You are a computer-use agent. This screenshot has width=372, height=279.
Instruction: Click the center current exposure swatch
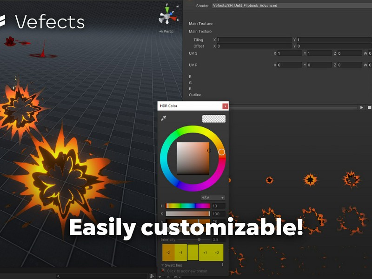tap(193, 252)
